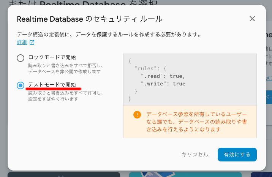This screenshot has width=272, height=177.
Task: Select テストモードで開始 radio button
Action: point(21,85)
